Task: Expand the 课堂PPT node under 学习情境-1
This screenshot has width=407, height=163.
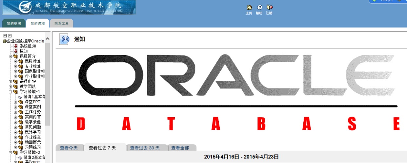Action: click(x=15, y=102)
